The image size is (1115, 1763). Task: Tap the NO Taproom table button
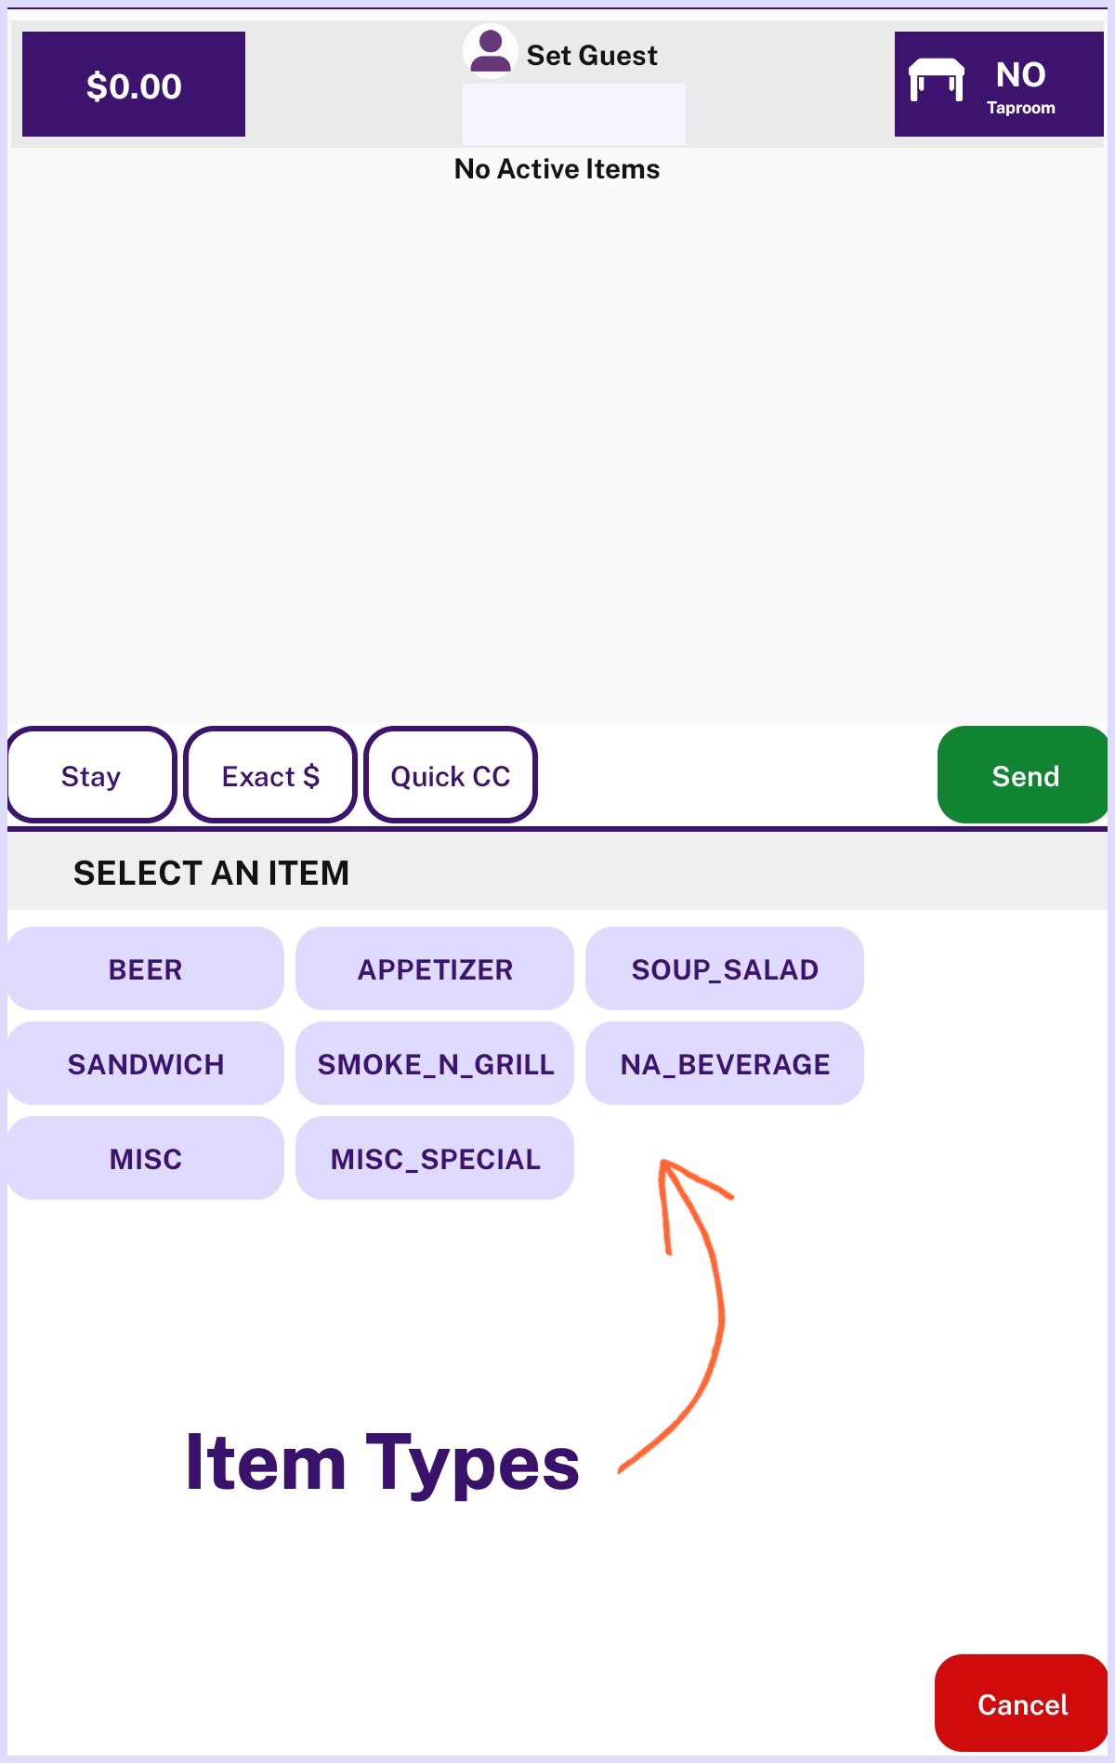pyautogui.click(x=999, y=85)
